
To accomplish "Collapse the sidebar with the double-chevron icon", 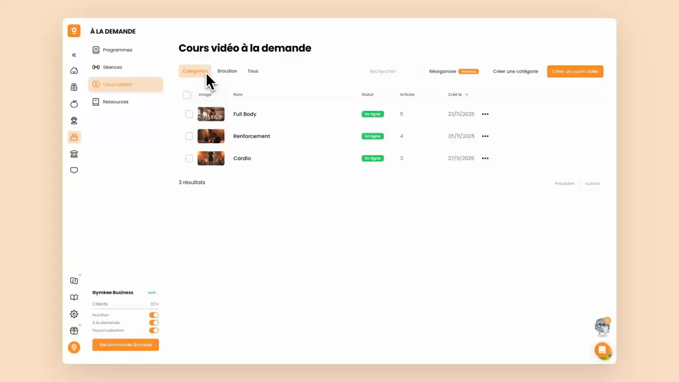I will pos(74,55).
